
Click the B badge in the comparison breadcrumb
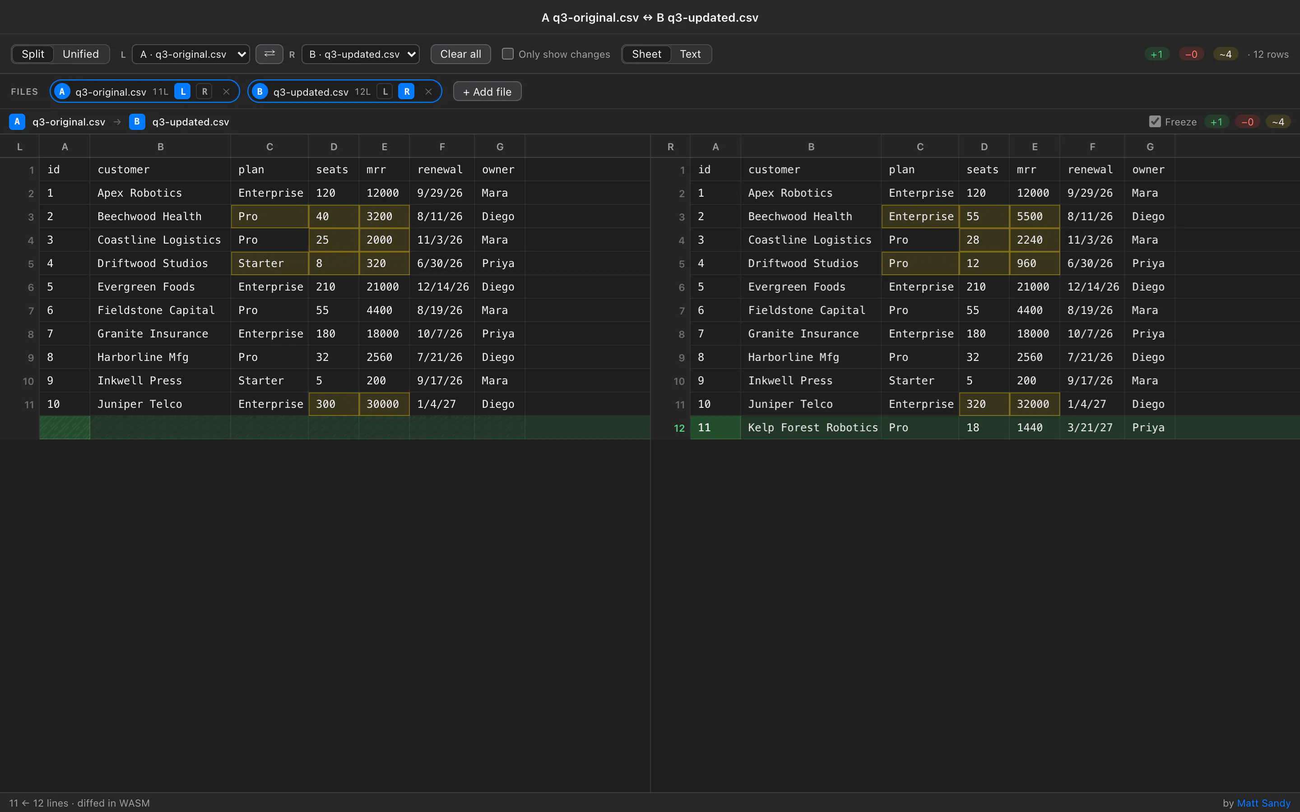pyautogui.click(x=137, y=121)
